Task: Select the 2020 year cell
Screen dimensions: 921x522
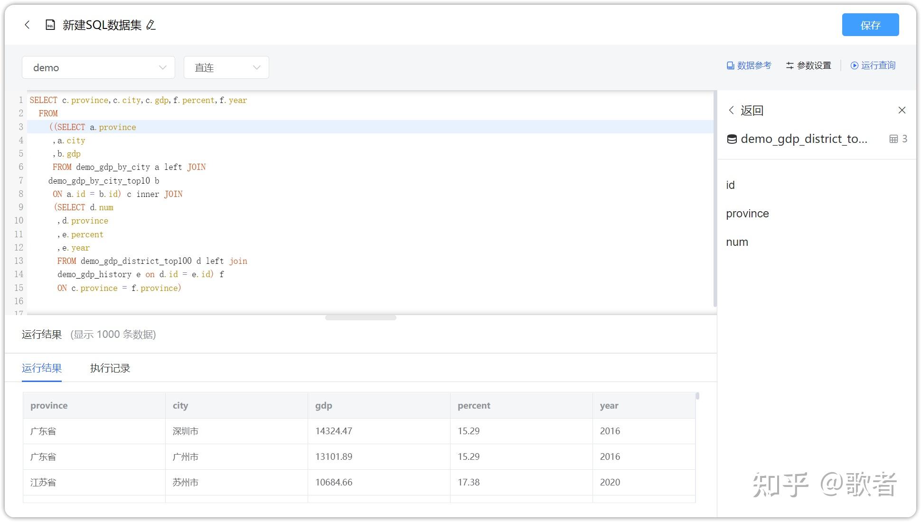Action: (x=644, y=482)
